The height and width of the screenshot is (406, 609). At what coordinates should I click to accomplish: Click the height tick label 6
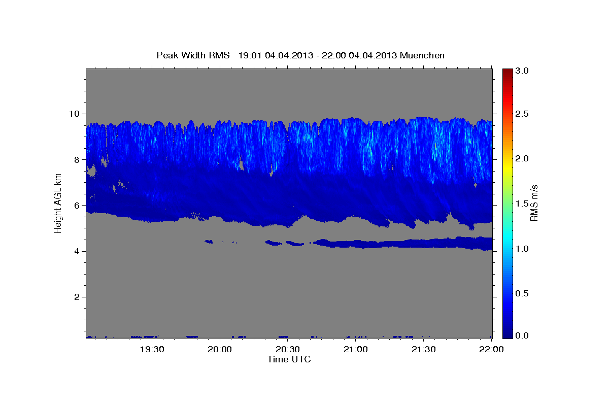pos(78,206)
